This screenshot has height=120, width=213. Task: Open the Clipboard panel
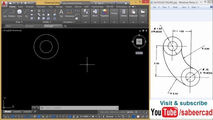pos(133,13)
